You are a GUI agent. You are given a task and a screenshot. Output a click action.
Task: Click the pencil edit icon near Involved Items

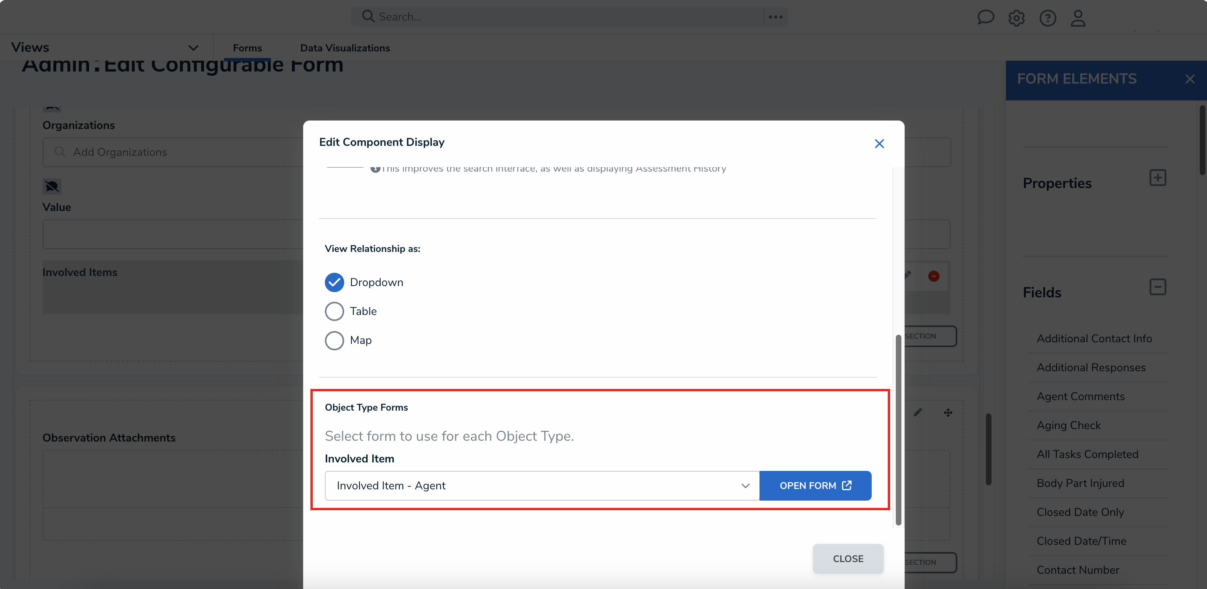[908, 275]
